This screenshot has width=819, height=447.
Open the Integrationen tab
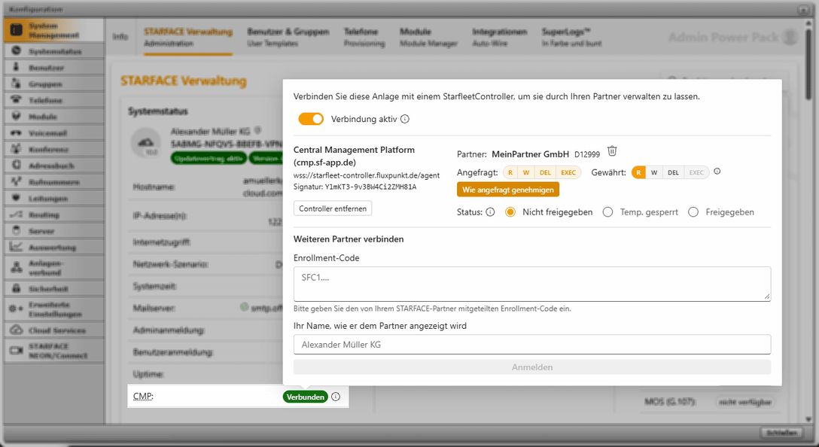tap(499, 37)
